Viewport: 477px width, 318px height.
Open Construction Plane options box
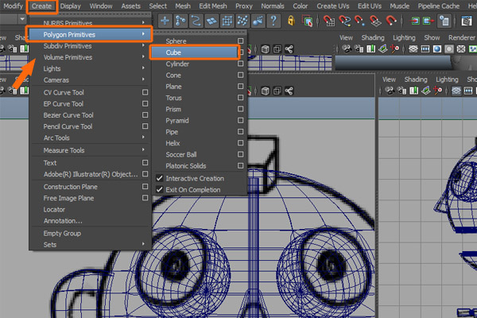click(x=145, y=186)
